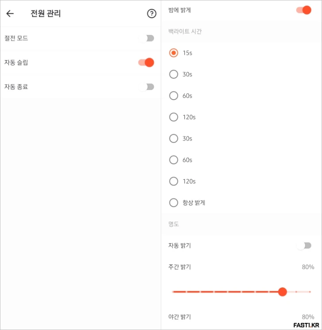Enable the 절전 모드 switch
Image resolution: width=322 pixels, height=330 pixels.
(x=146, y=38)
